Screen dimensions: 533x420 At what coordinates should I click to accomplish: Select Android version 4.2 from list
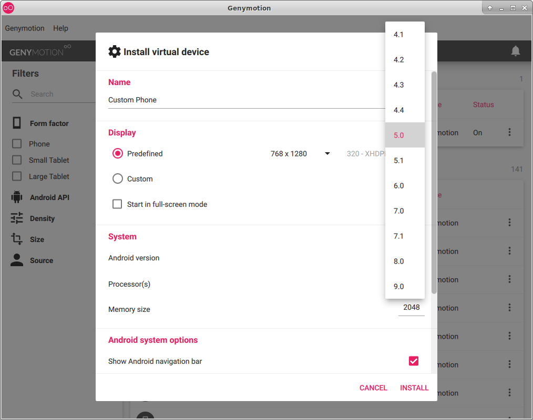tap(405, 60)
